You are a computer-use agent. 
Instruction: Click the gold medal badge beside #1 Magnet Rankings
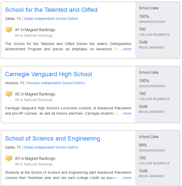[9, 30]
